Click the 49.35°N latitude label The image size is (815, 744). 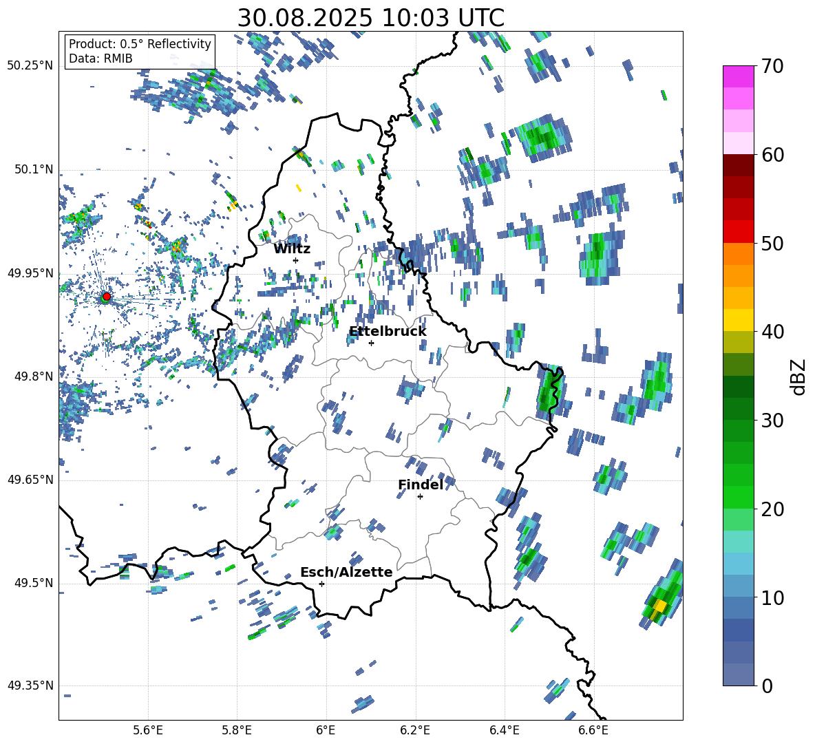(30, 685)
